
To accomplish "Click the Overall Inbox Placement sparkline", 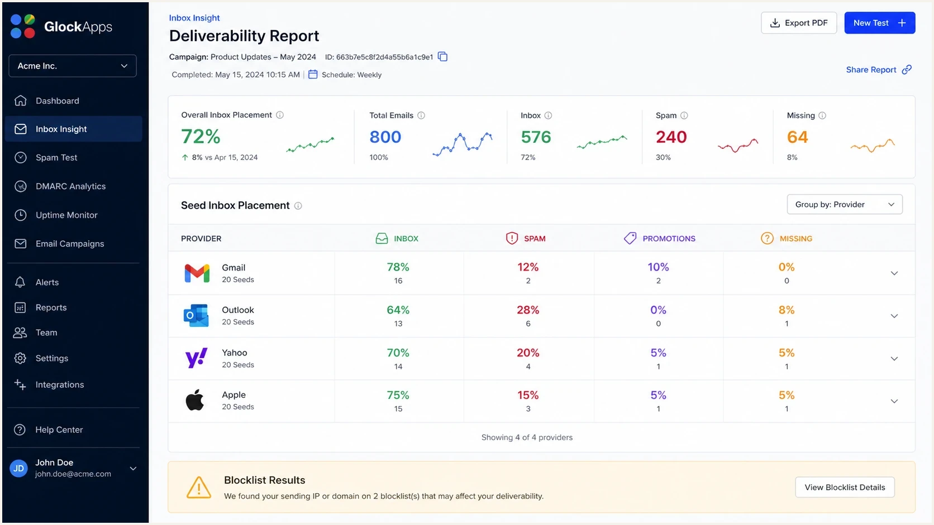I will click(x=310, y=144).
